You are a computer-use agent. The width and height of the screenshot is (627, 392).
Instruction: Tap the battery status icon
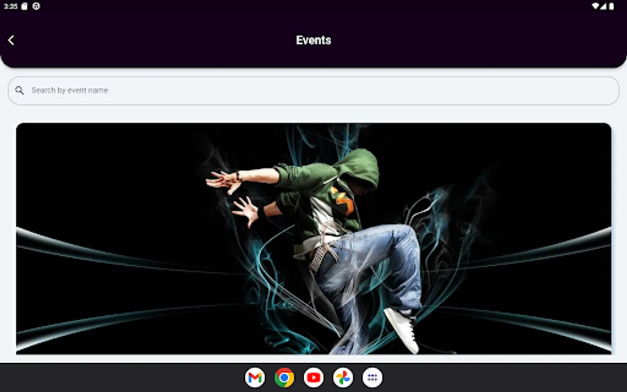[x=611, y=6]
